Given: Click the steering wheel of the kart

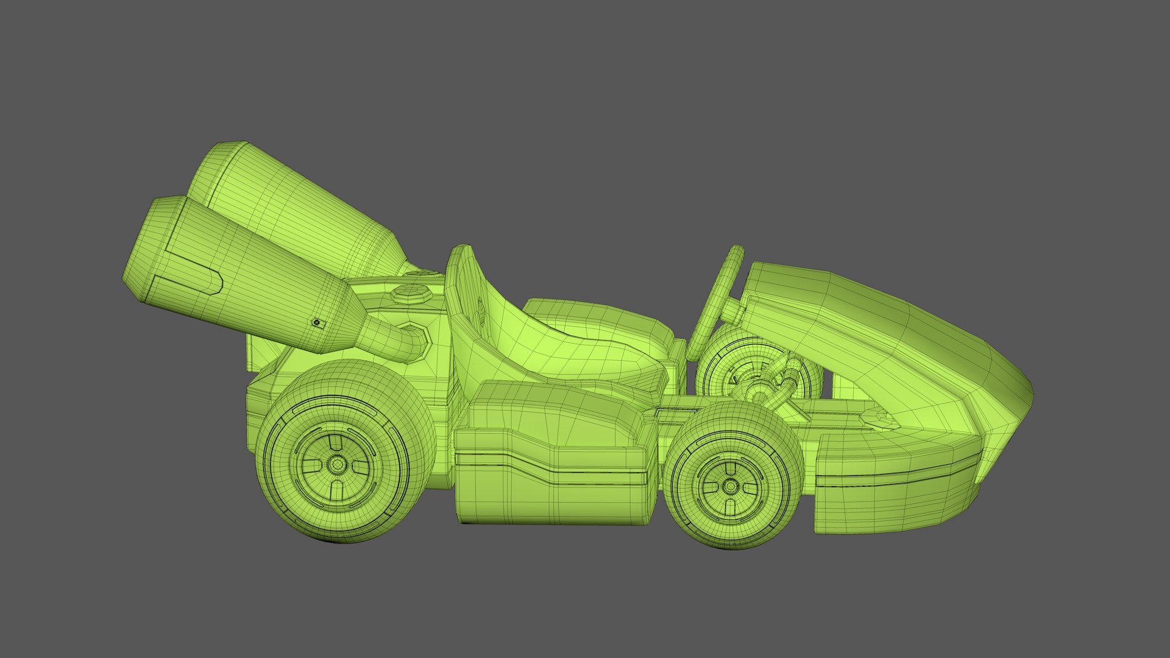Looking at the screenshot, I should [714, 303].
